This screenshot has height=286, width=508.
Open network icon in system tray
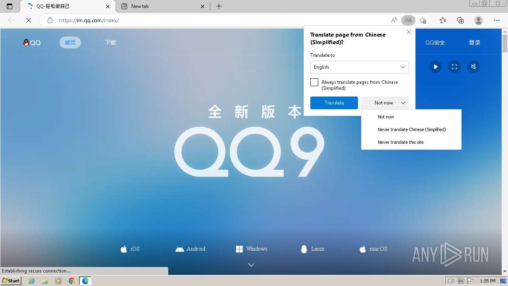pos(460,281)
